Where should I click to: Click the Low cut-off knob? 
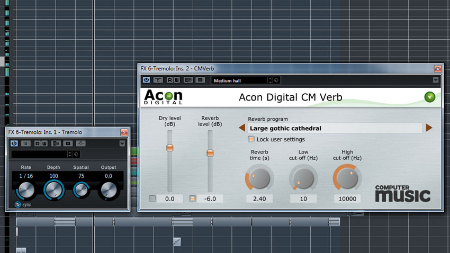pyautogui.click(x=303, y=178)
